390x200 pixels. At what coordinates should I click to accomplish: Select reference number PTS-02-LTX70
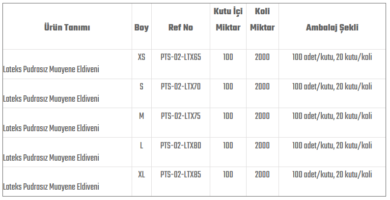pos(180,86)
